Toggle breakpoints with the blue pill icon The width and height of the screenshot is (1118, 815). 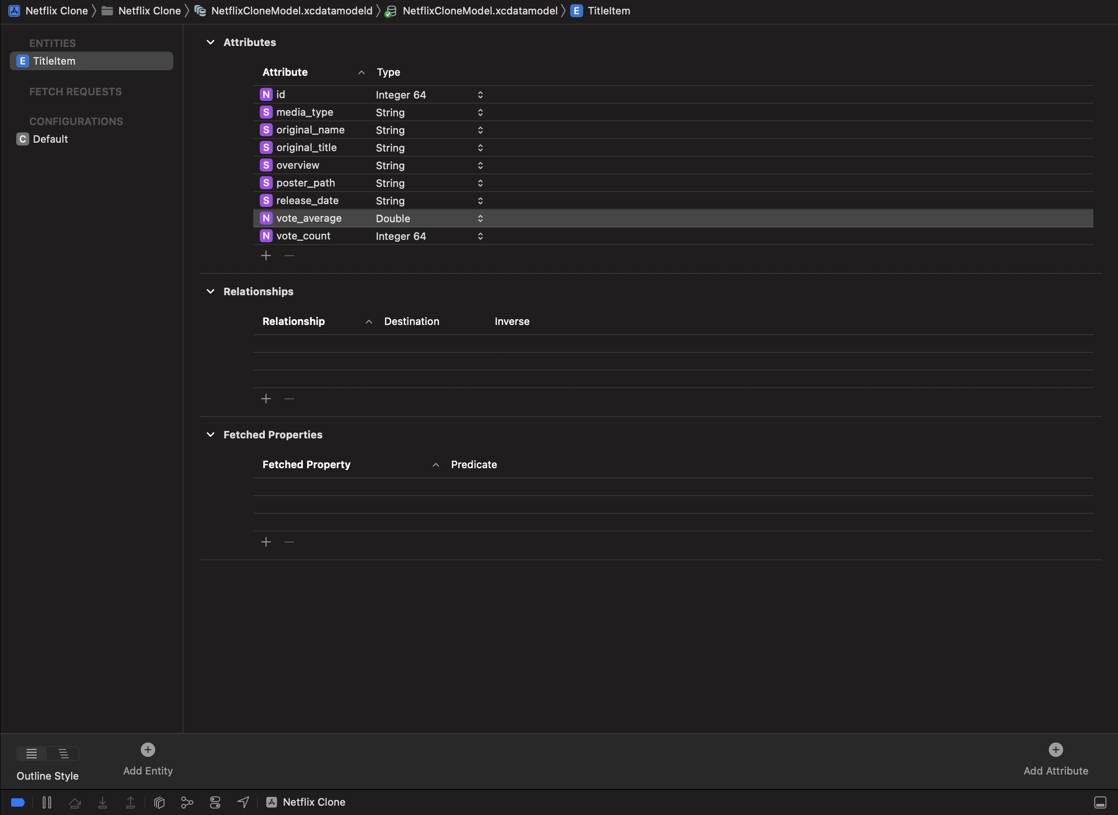tap(18, 802)
